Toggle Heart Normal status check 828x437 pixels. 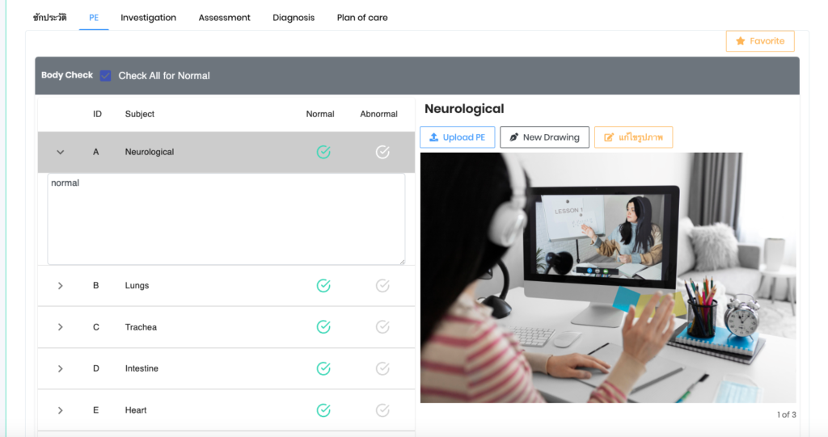tap(323, 410)
